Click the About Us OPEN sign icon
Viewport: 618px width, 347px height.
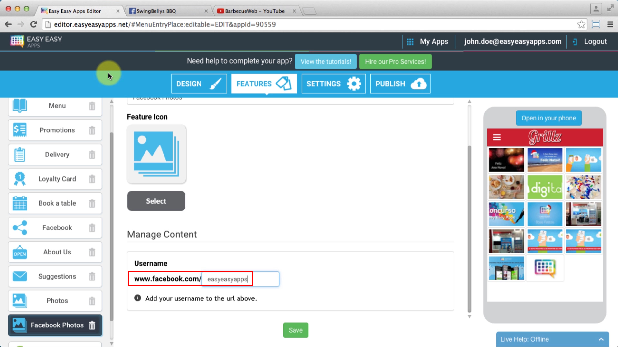20,252
